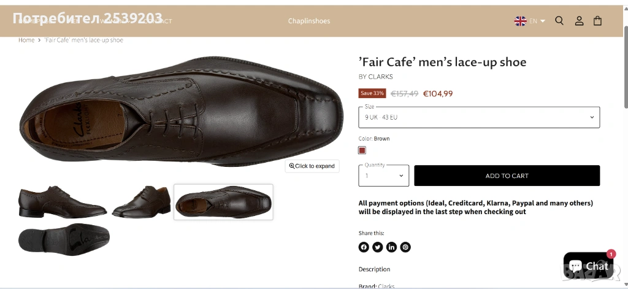Open the search icon in header

click(559, 21)
